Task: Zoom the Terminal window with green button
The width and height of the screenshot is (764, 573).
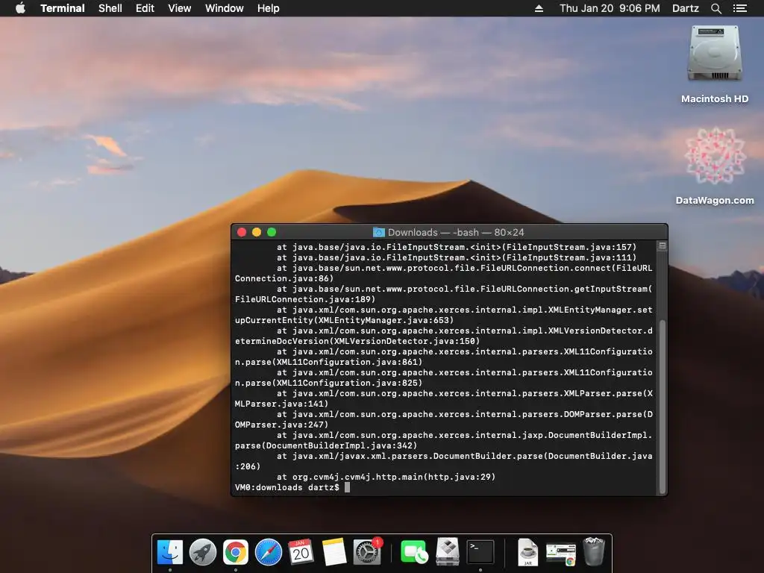Action: pyautogui.click(x=272, y=233)
